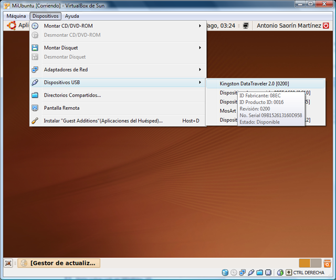Image resolution: width=336 pixels, height=280 pixels.
Task: Click the red Ubuntu power button icon
Action: 325,25
